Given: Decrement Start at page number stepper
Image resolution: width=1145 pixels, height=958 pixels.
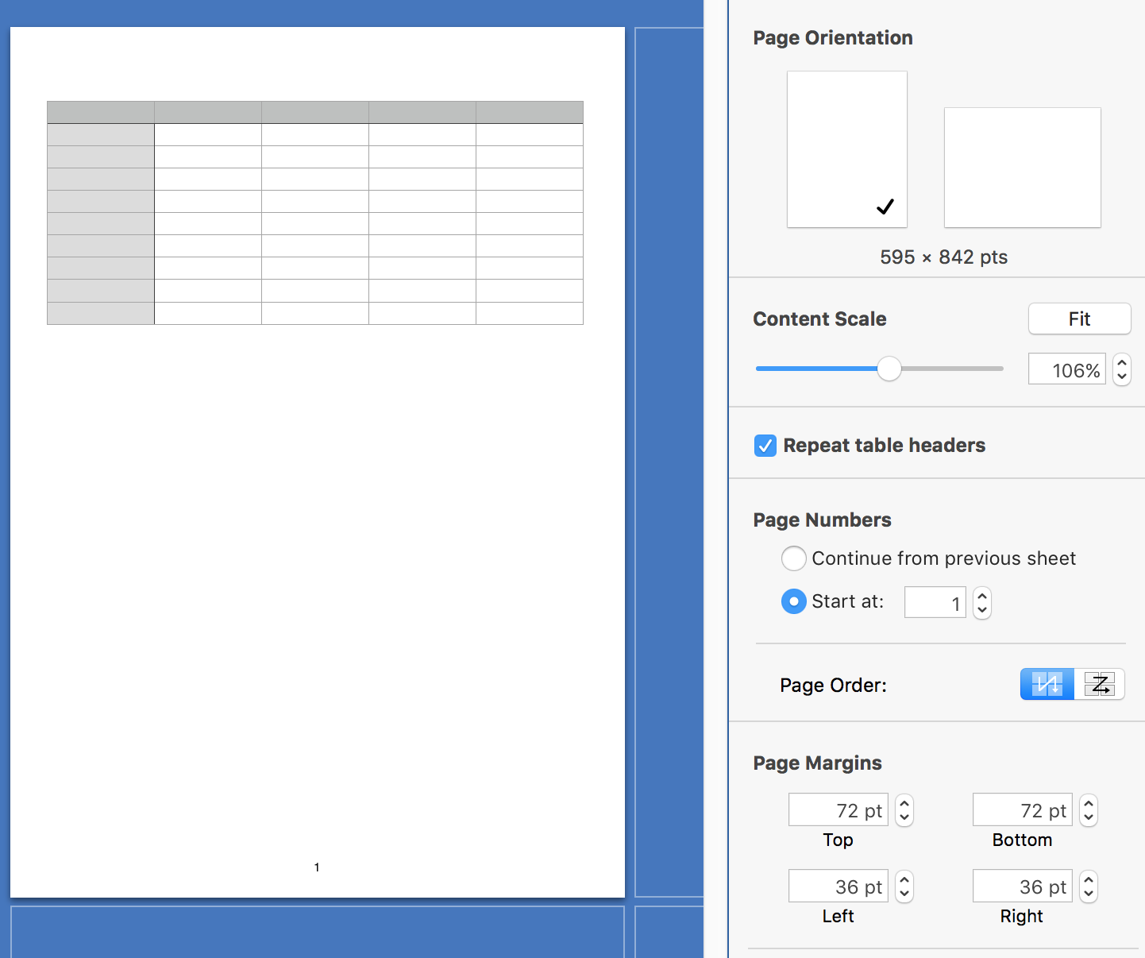Looking at the screenshot, I should (982, 611).
